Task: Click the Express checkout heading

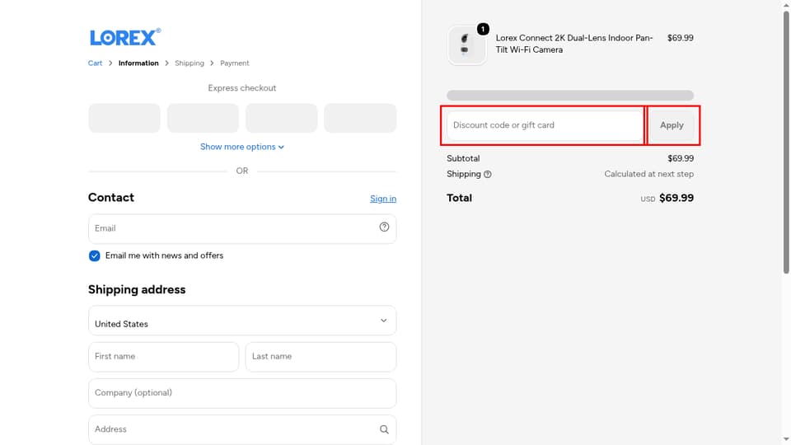Action: [242, 88]
